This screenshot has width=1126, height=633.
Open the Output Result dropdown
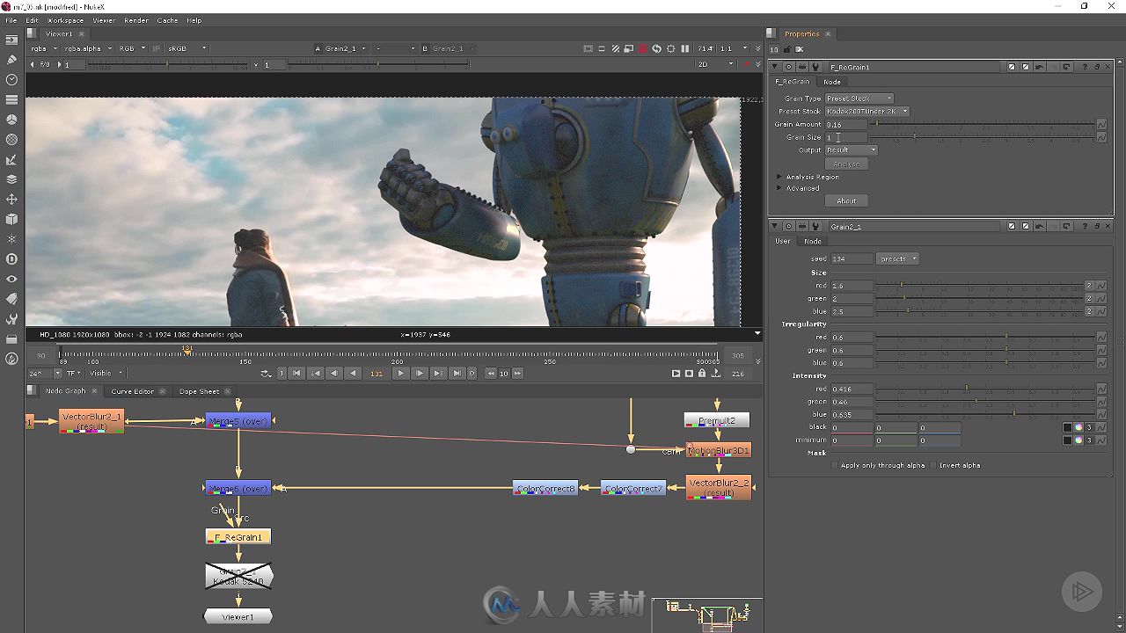coord(851,150)
